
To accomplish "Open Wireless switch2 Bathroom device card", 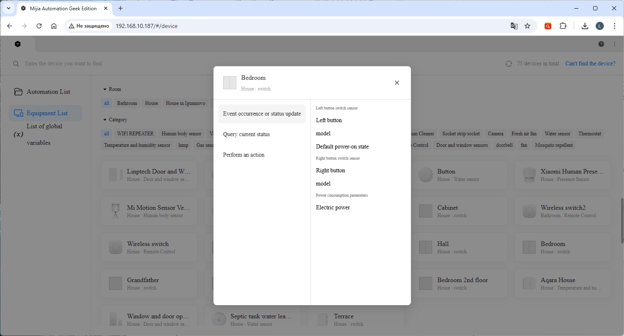I will 563,211.
